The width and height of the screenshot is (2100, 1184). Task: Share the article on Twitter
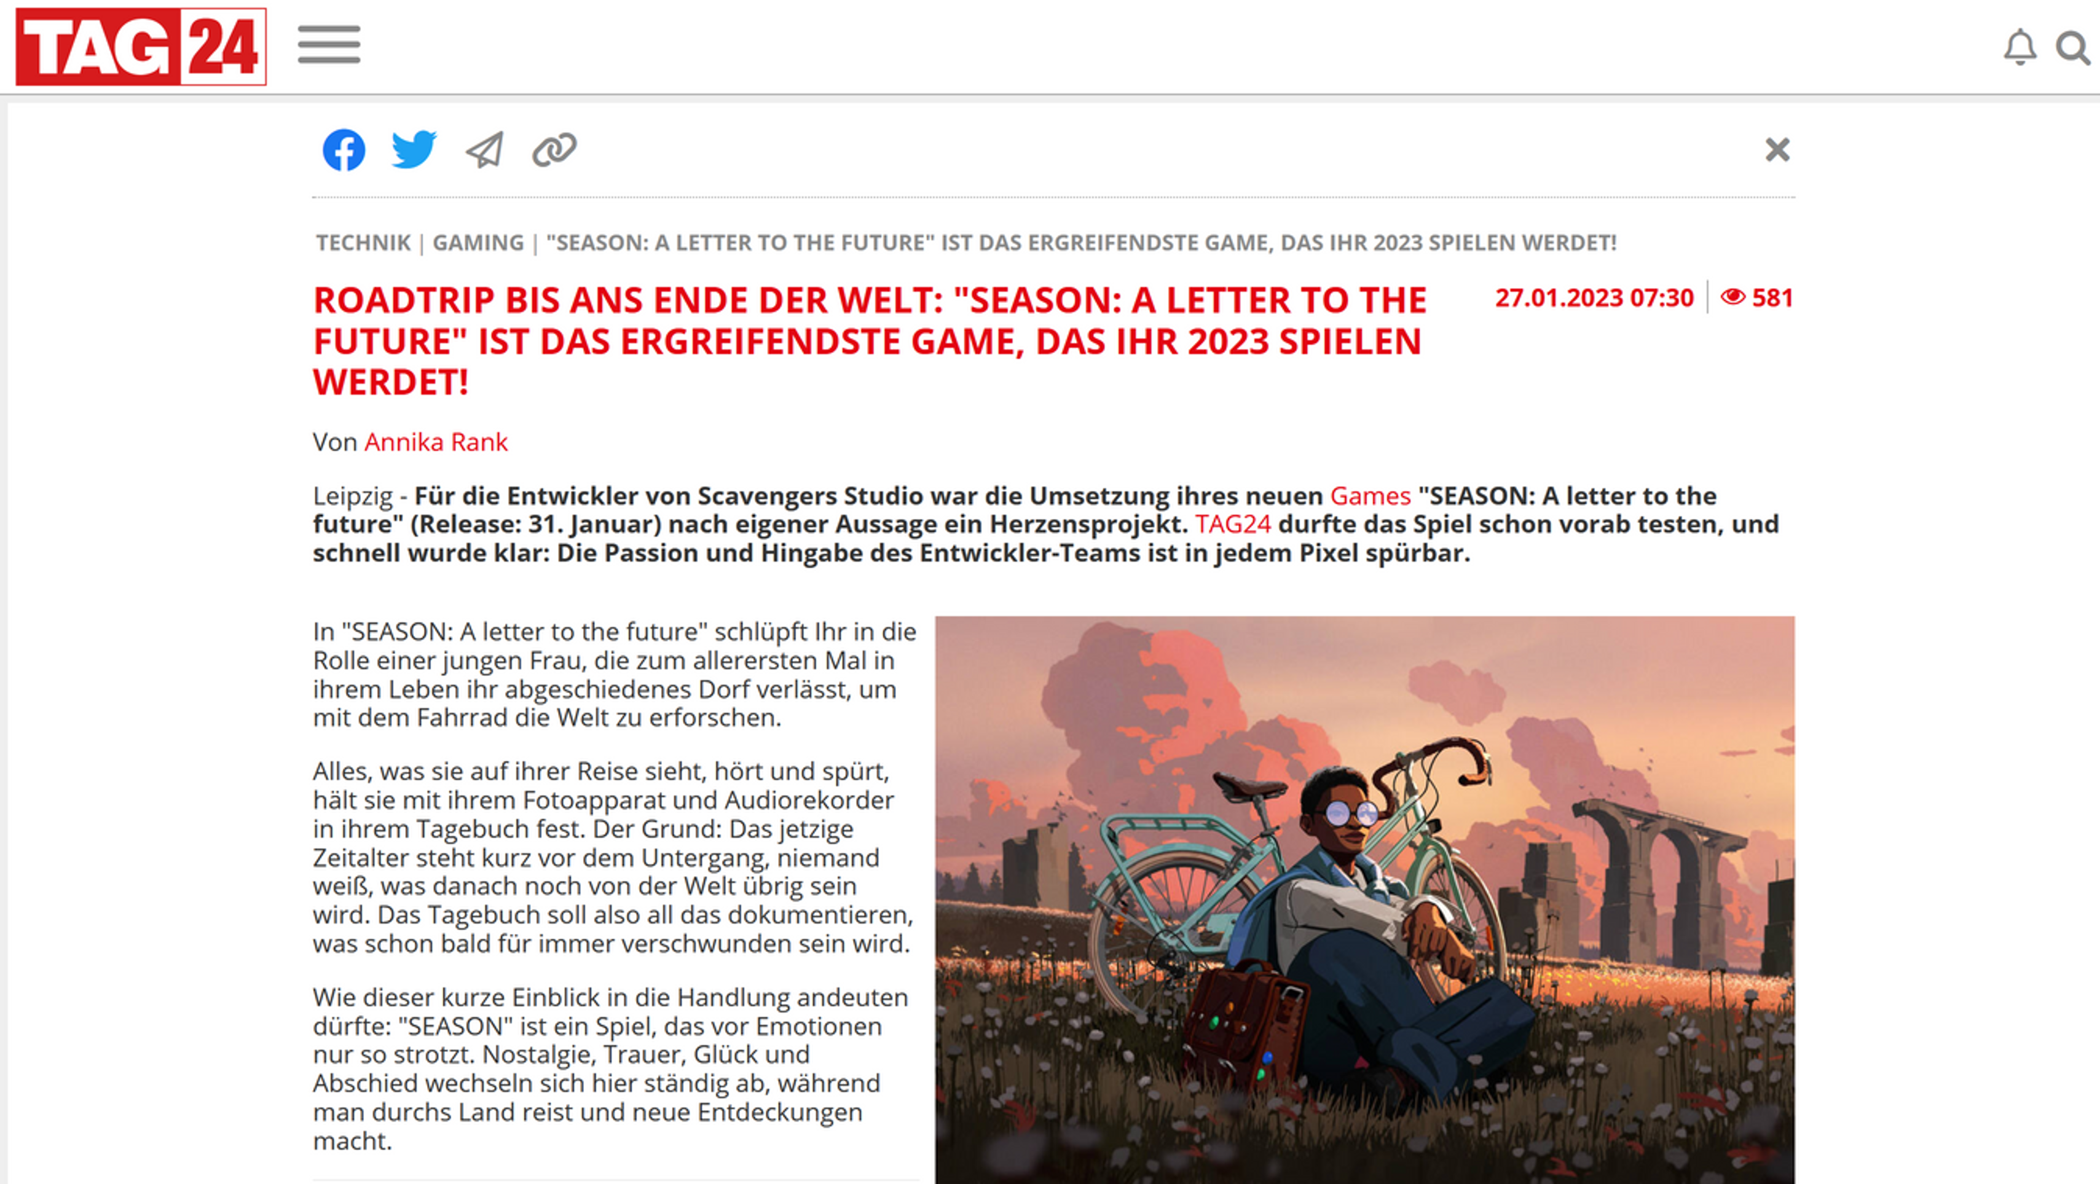[414, 149]
